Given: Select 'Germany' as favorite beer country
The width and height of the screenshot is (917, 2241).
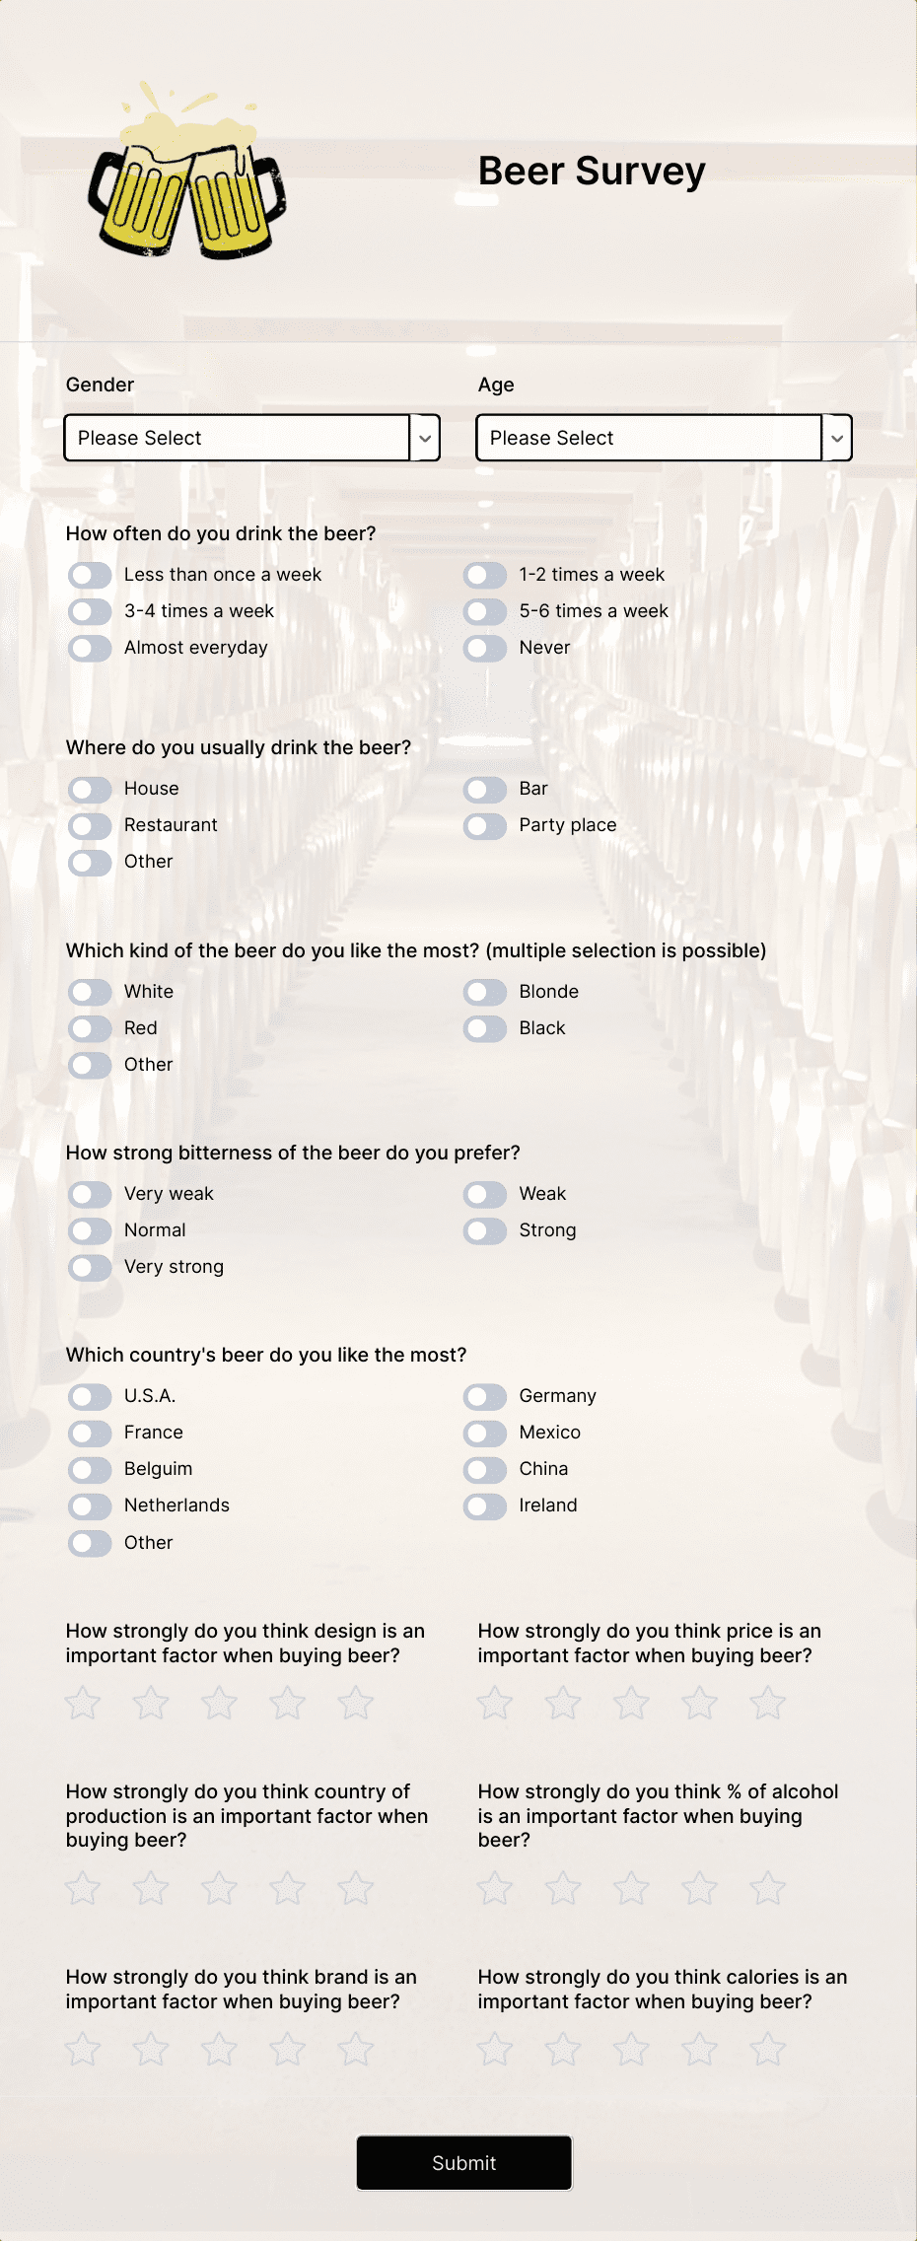Looking at the screenshot, I should [x=485, y=1396].
